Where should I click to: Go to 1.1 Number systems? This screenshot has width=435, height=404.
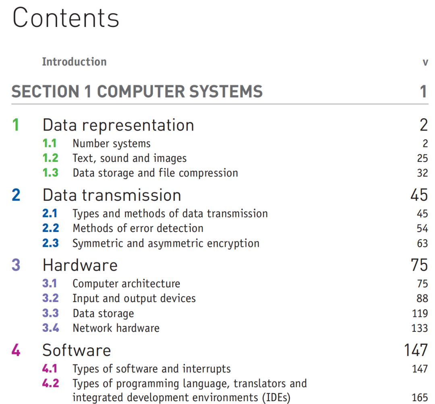(x=112, y=143)
